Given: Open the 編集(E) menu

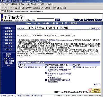Looking at the screenshot, I should pyautogui.click(x=14, y=4).
